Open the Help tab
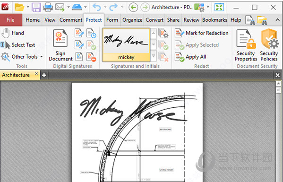Image resolution: width=283 pixels, height=182 pixels. point(236,20)
